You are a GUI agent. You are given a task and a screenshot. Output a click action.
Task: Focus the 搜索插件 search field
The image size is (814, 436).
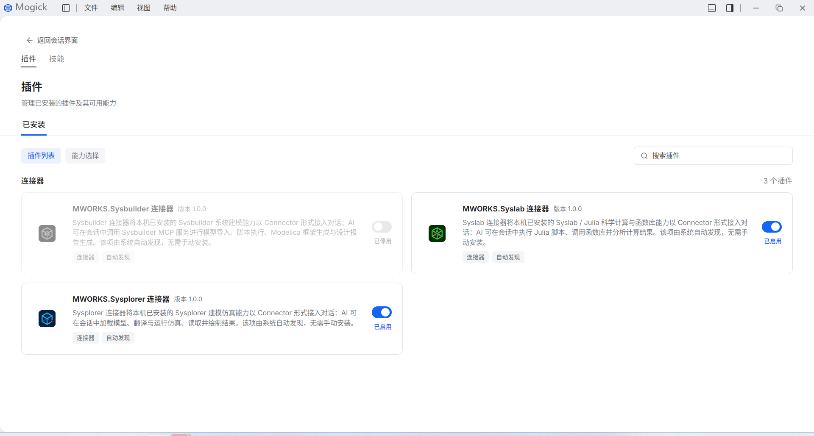tap(713, 156)
